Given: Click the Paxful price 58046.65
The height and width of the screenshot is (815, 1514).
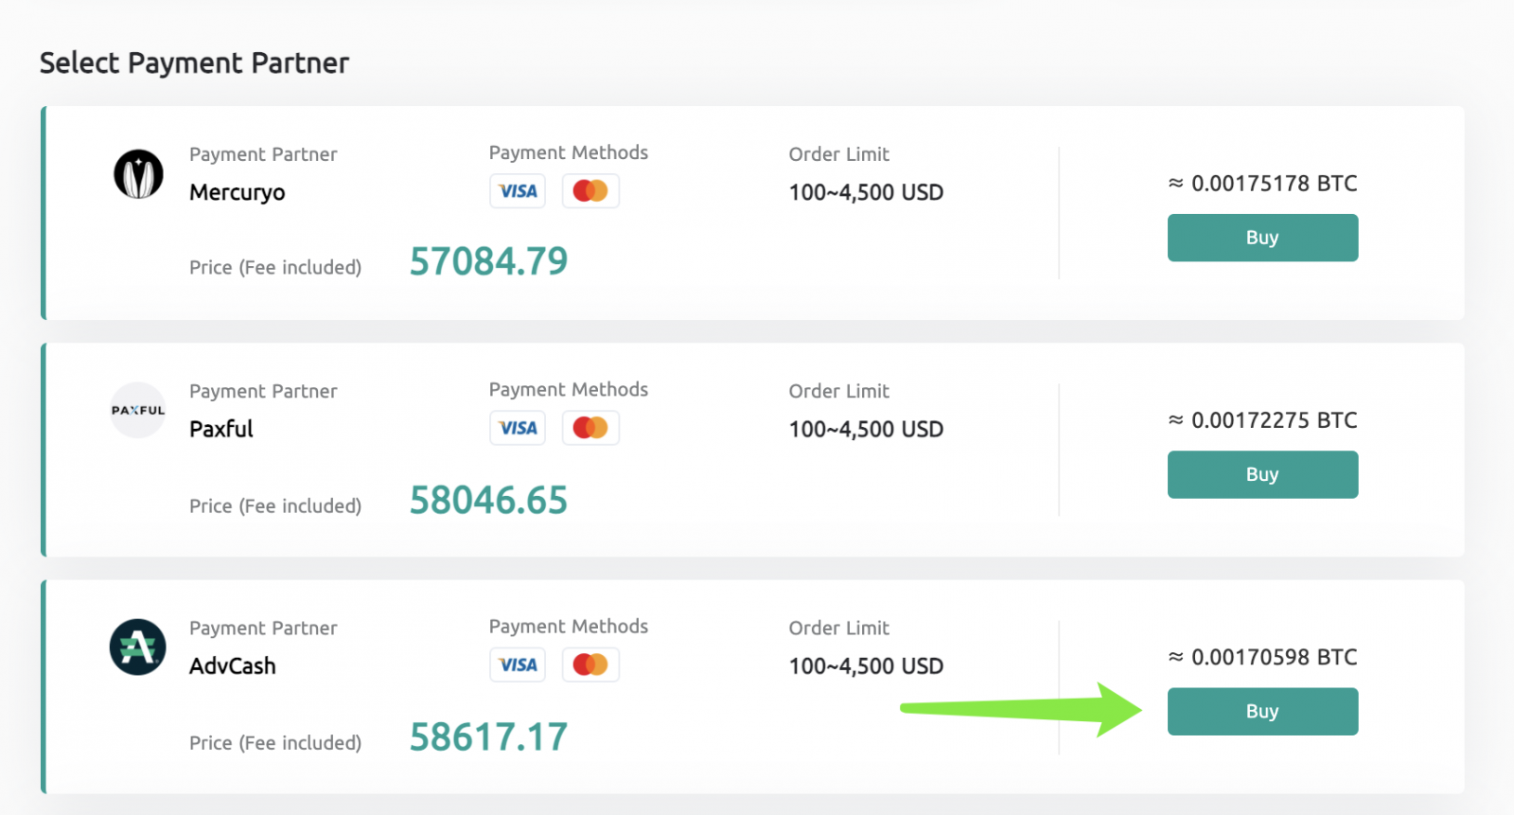Looking at the screenshot, I should point(488,499).
